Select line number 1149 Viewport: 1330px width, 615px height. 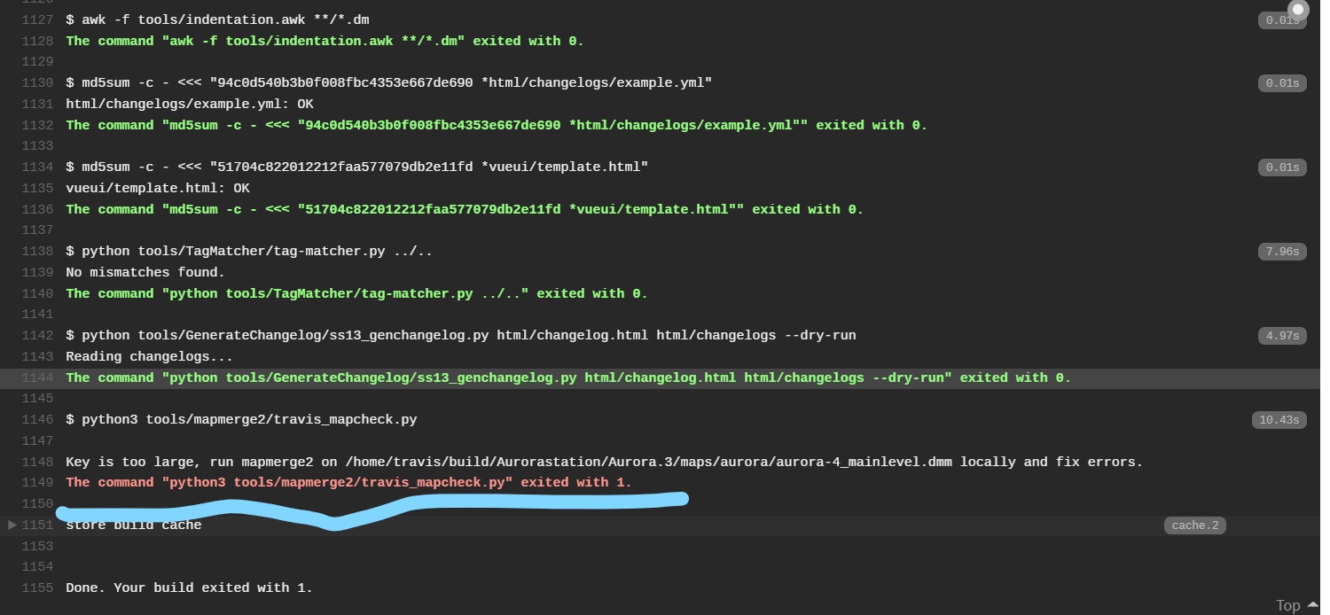pos(37,483)
